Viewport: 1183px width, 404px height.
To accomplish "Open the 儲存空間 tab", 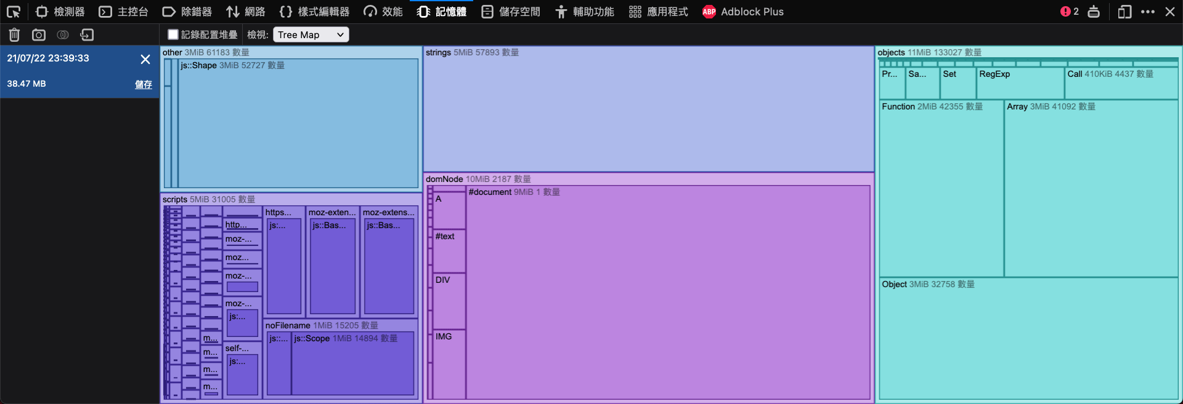I will tap(511, 12).
